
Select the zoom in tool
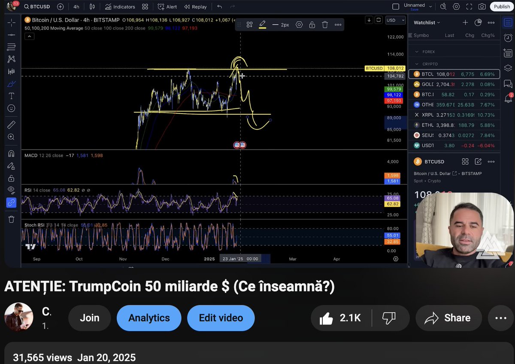11,137
